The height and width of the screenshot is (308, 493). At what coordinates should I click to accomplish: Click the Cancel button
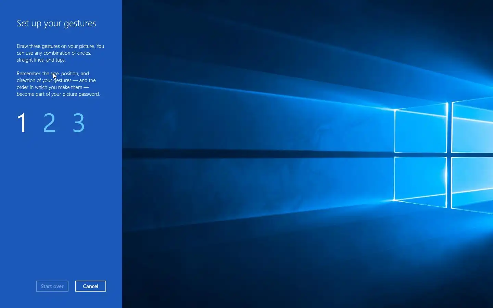pos(91,286)
